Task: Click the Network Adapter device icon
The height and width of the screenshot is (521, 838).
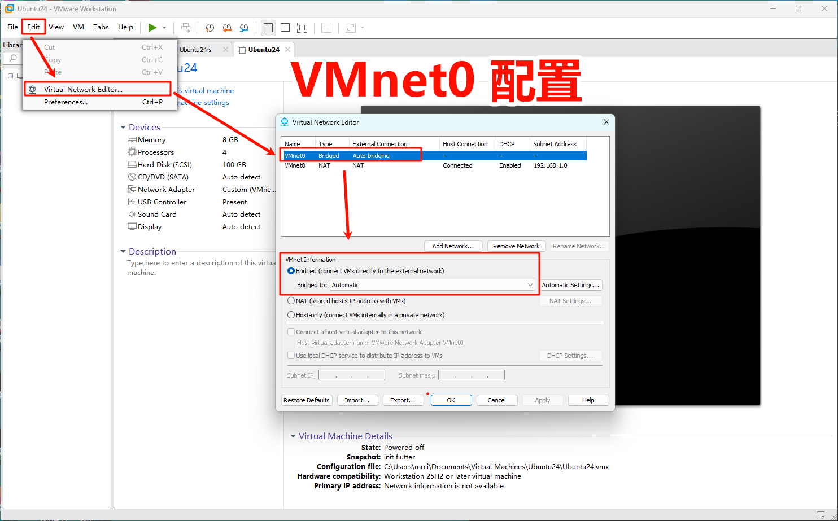Action: point(132,189)
